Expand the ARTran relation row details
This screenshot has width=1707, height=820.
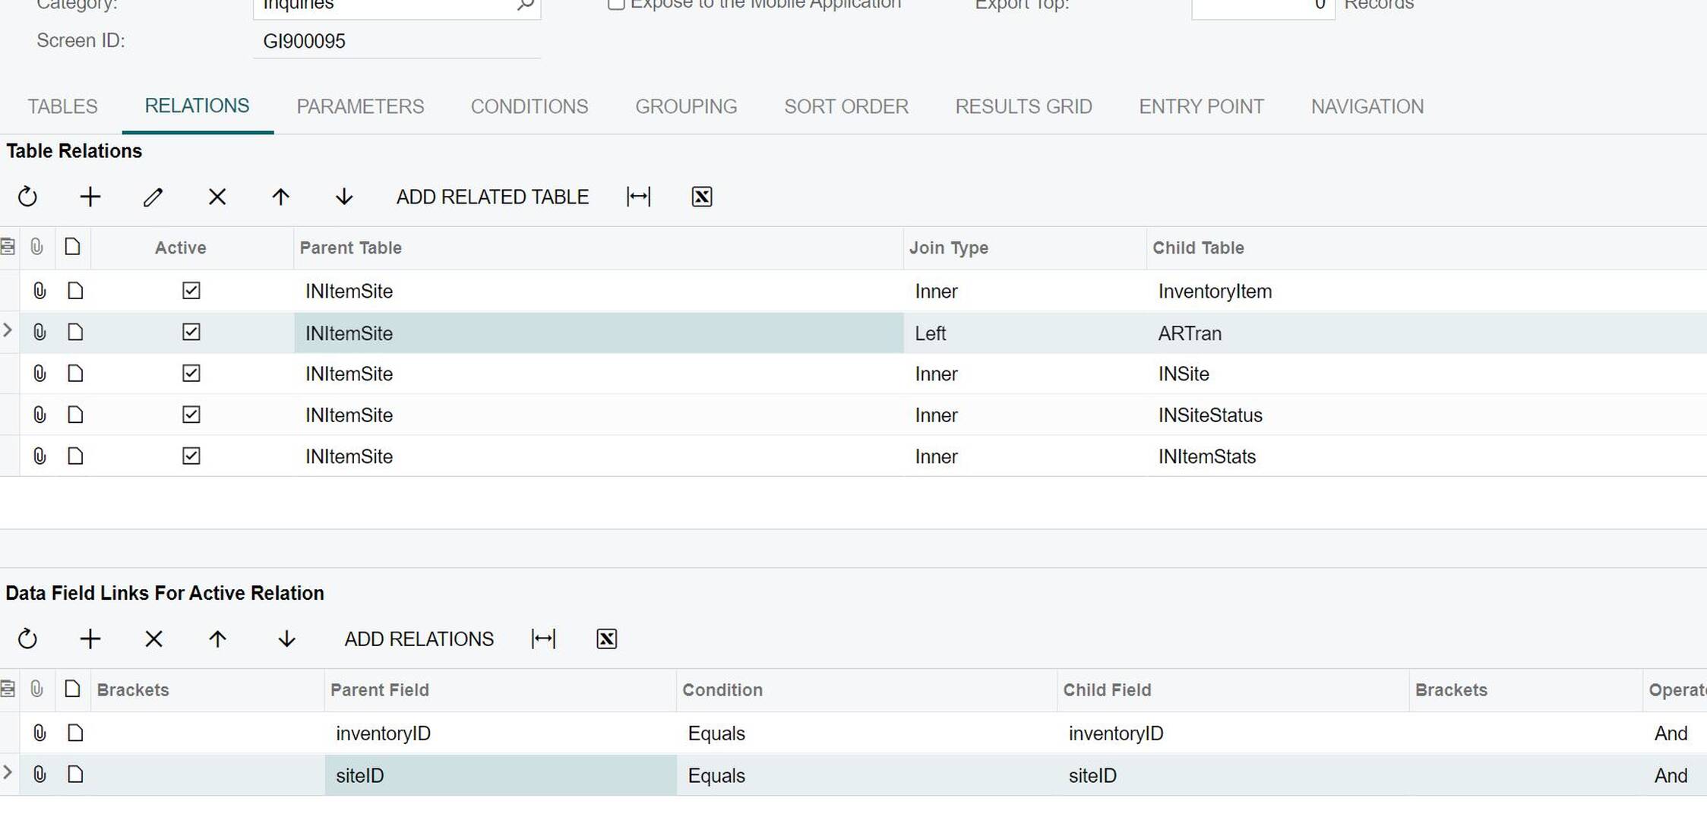8,330
